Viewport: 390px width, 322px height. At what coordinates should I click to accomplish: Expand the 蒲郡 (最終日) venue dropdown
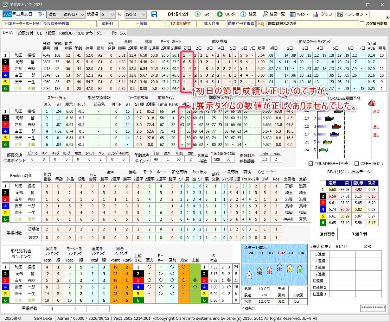point(83,14)
